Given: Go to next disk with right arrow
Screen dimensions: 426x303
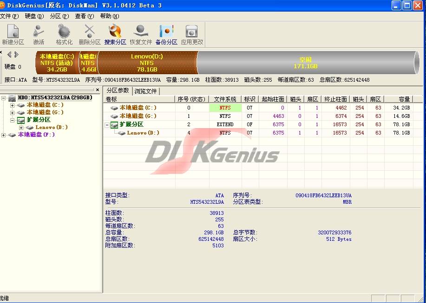Looking at the screenshot, I should coord(16,55).
